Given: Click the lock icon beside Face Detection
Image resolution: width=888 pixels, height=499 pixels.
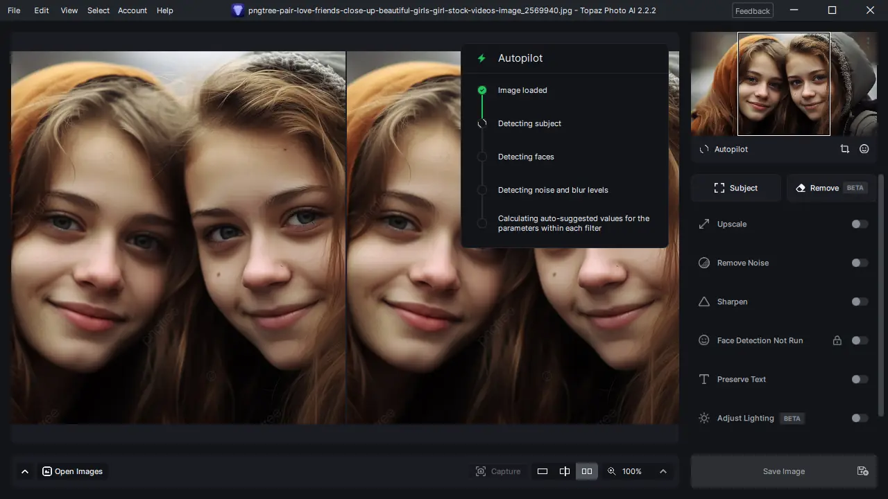Looking at the screenshot, I should [x=837, y=340].
